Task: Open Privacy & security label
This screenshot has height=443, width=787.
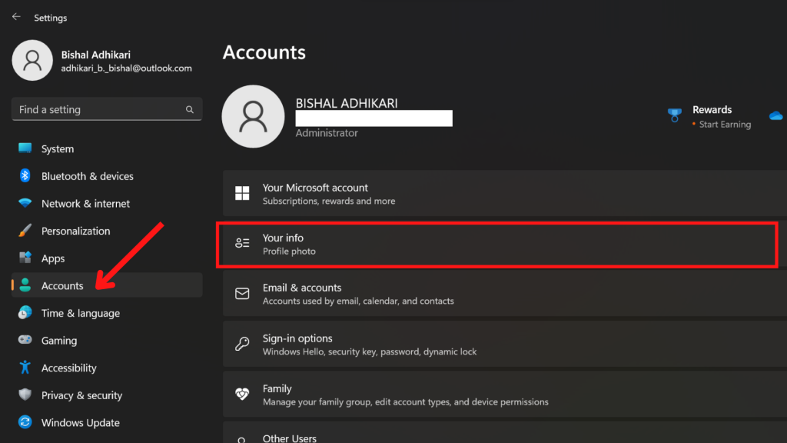Action: [81, 395]
